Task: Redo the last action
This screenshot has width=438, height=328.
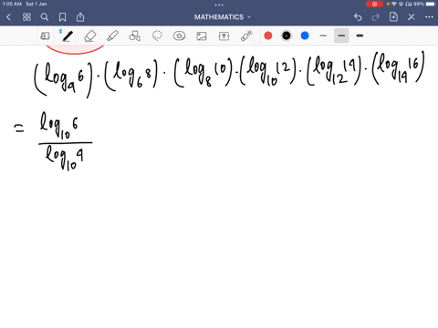Action: (x=376, y=17)
